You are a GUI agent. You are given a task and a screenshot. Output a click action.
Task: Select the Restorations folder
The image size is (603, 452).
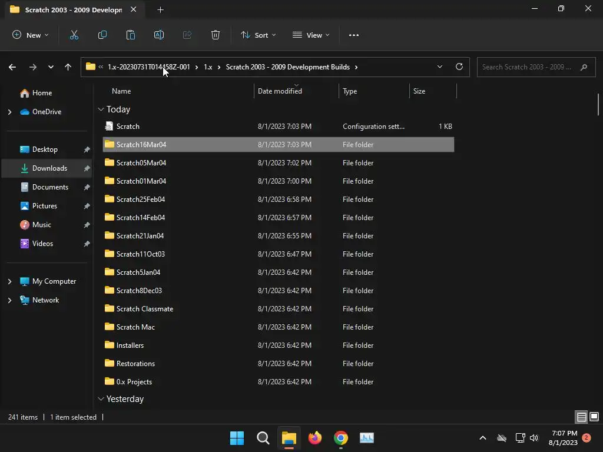pyautogui.click(x=278, y=364)
